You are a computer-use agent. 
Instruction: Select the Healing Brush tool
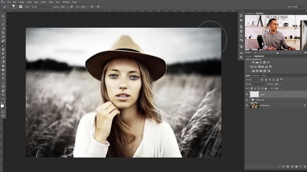tap(3, 41)
